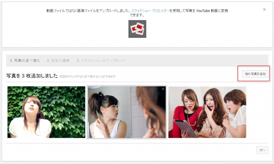Viewport: 274px width, 164px height.
Task: Click the 写真を 3 枚追加しました heading
Action: pyautogui.click(x=32, y=76)
